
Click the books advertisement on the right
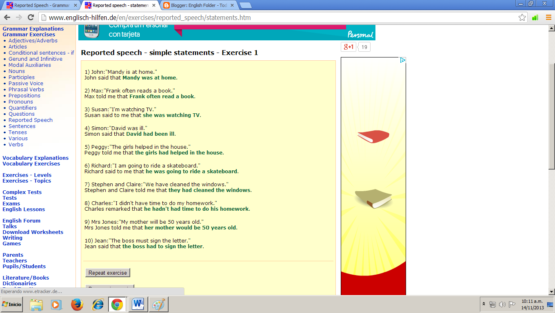coord(373,176)
